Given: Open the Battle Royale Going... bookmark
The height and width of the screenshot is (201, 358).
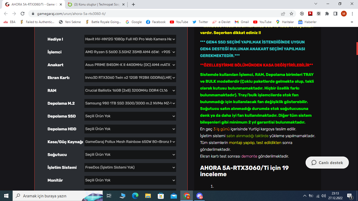Looking at the screenshot, I should click(x=103, y=22).
